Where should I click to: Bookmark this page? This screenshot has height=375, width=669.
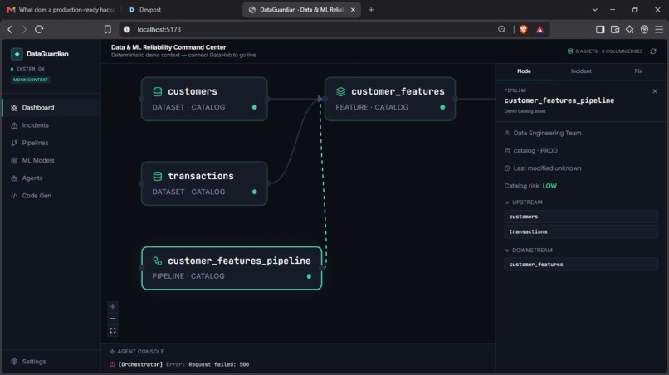[108, 29]
